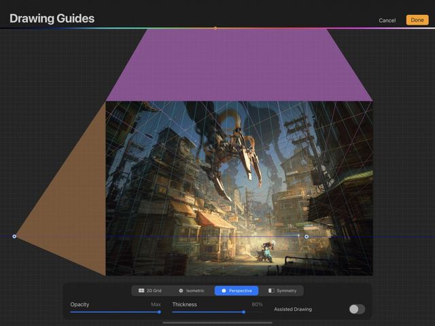Image resolution: width=435 pixels, height=326 pixels.
Task: Click the 2D Grid icon
Action: tap(141, 291)
